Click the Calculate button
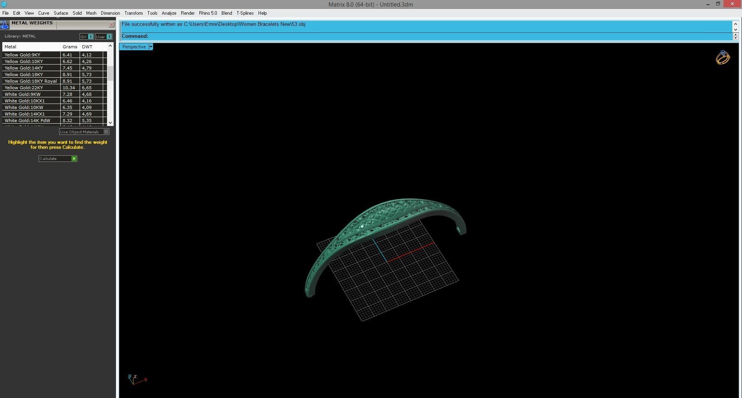The width and height of the screenshot is (742, 398). [58, 158]
